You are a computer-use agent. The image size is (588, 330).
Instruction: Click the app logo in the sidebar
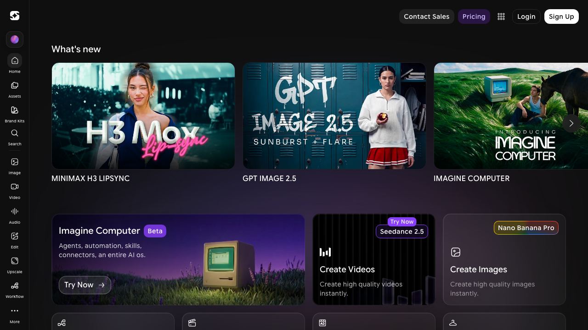15,16
